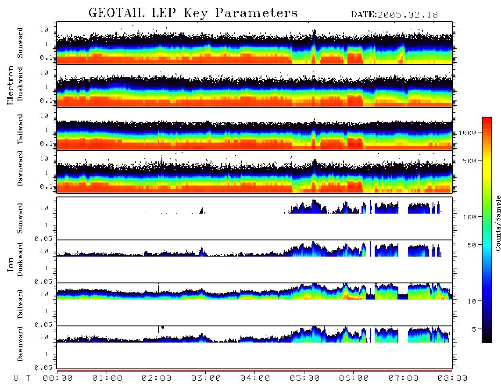The height and width of the screenshot is (386, 501).
Task: Click the Electron Sunward spectrogram panel
Action: point(254,43)
